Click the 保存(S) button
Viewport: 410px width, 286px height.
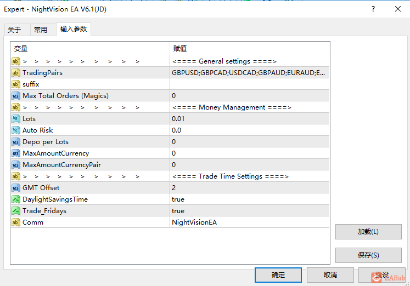click(x=368, y=255)
